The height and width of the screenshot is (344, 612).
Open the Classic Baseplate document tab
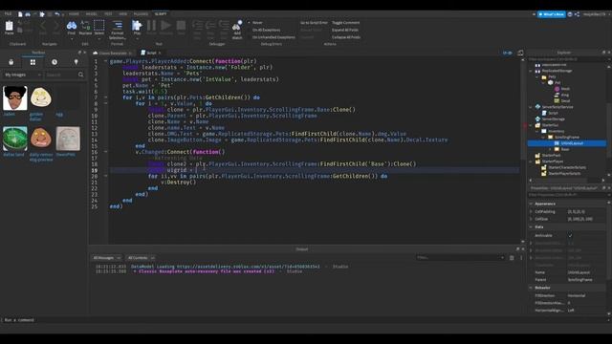(113, 54)
